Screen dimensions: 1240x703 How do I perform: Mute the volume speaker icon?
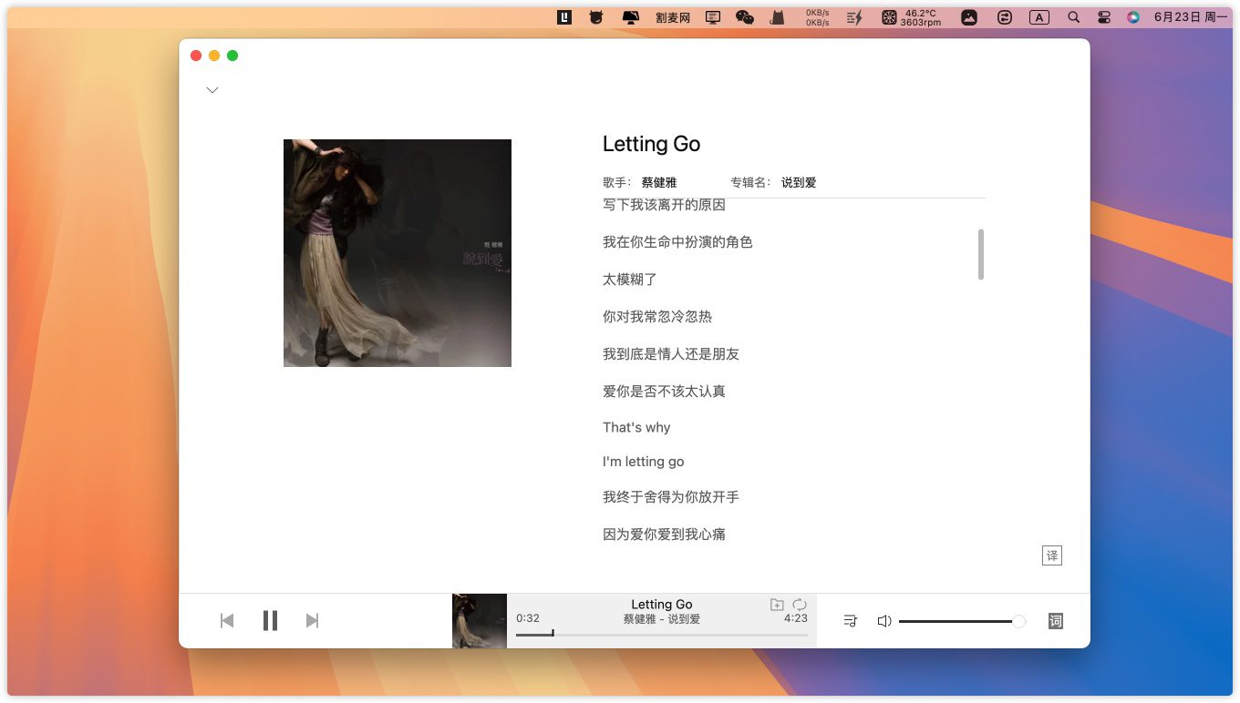[883, 621]
